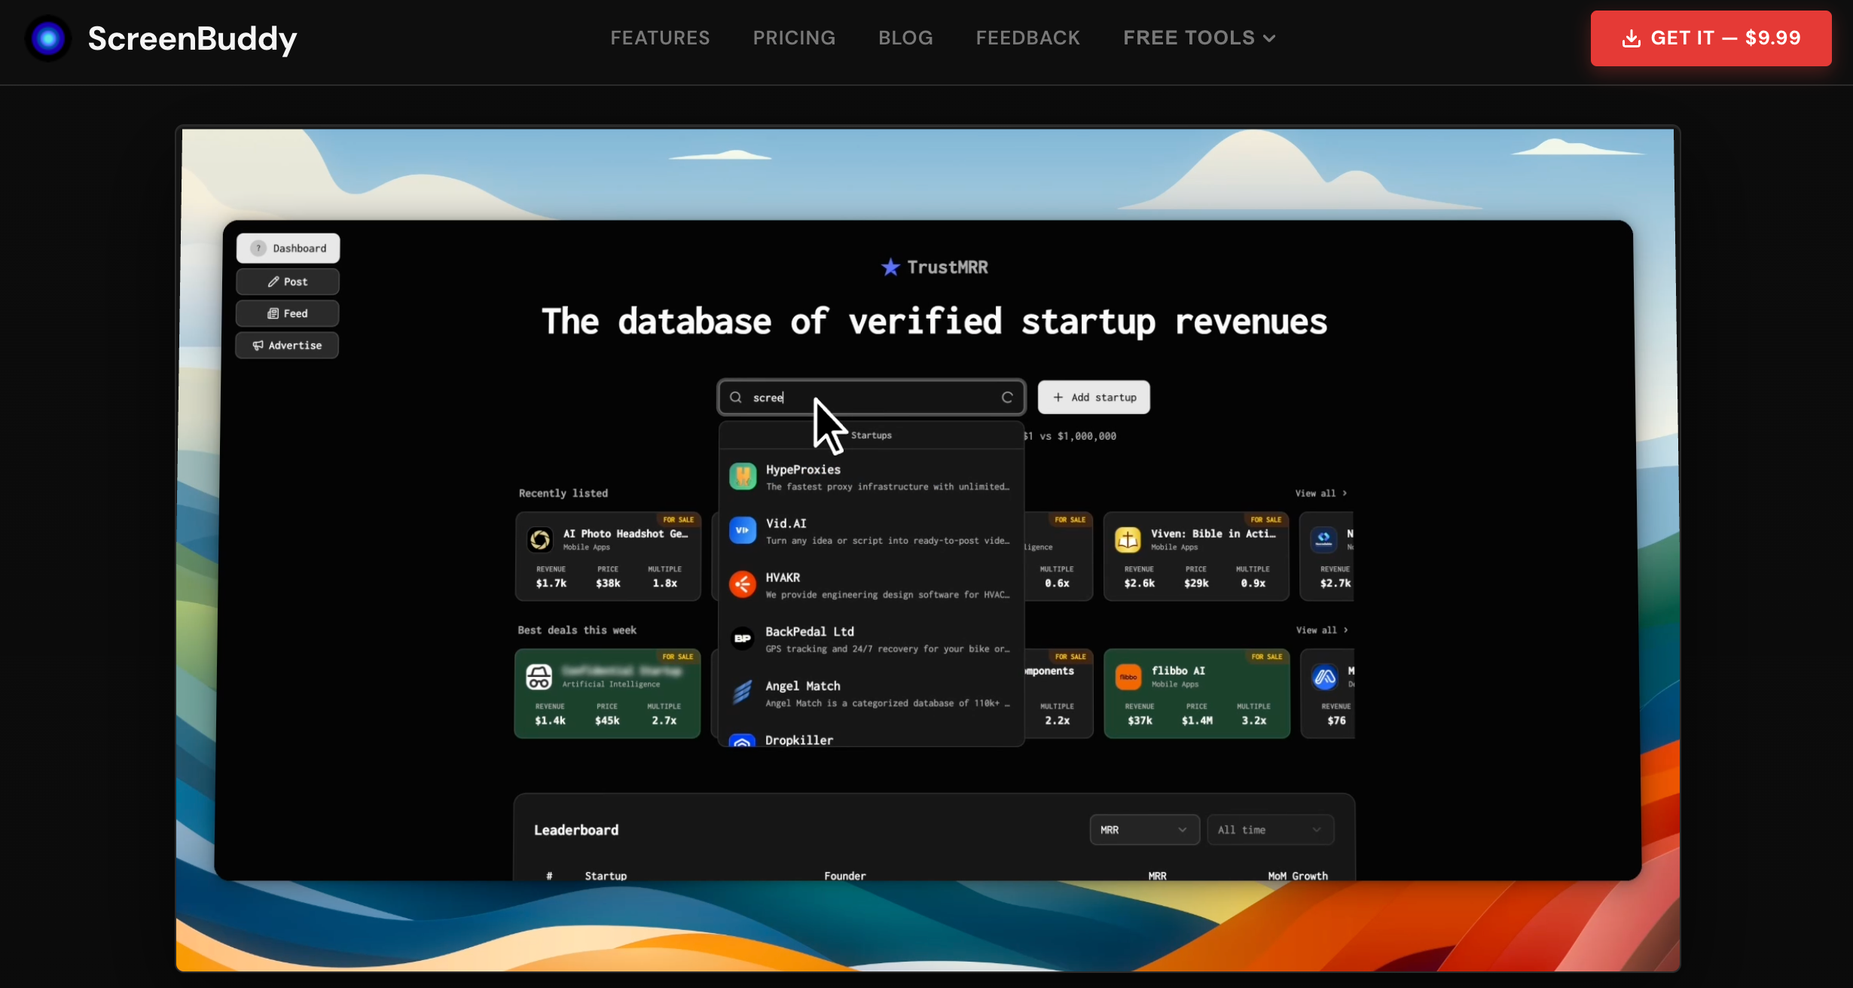Open the MRR leaderboard dropdown

pos(1143,829)
